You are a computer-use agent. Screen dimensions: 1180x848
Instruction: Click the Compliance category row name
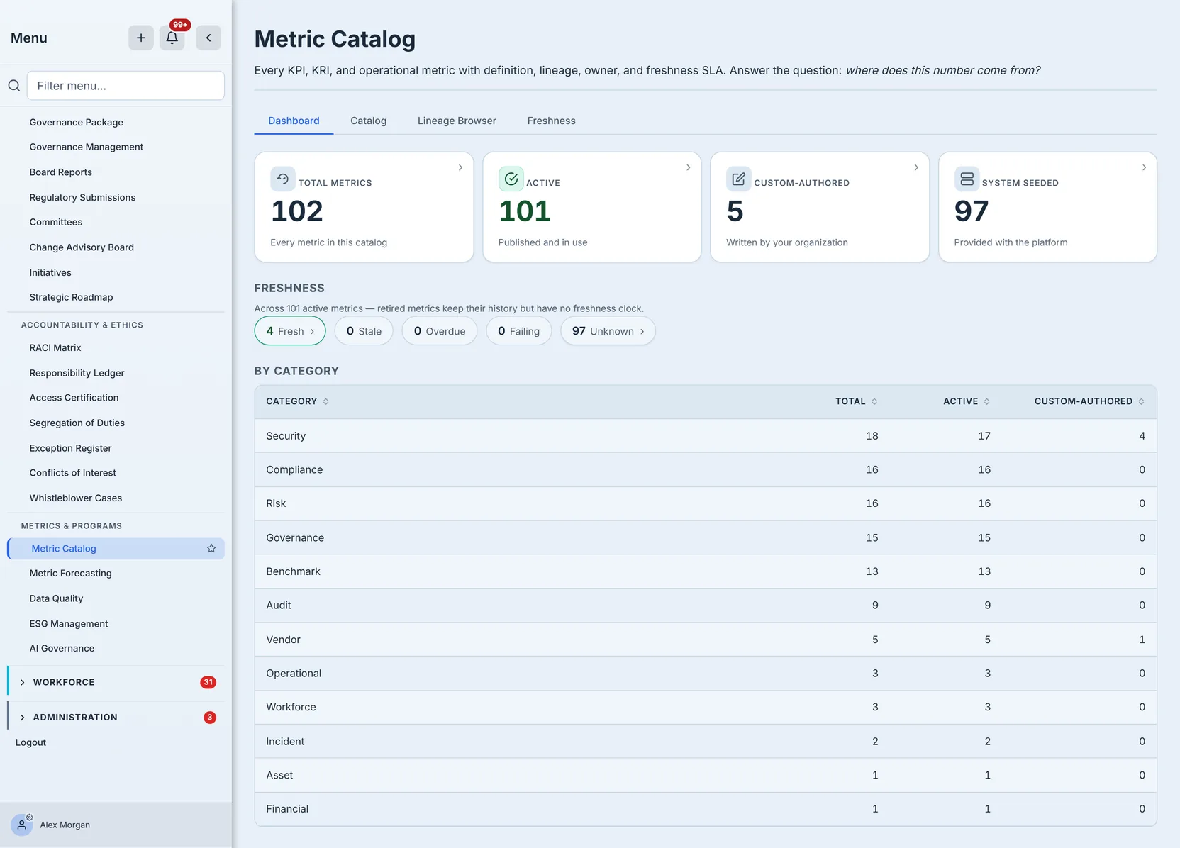tap(294, 469)
